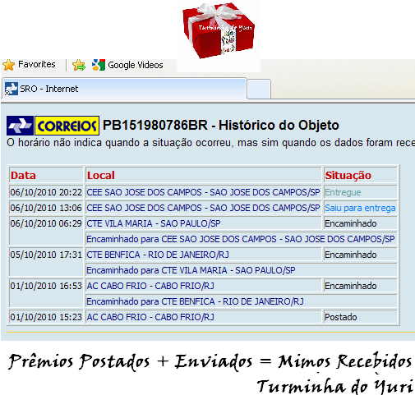This screenshot has height=395, width=415.
Task: Click the Favorites label
Action: click(x=37, y=64)
